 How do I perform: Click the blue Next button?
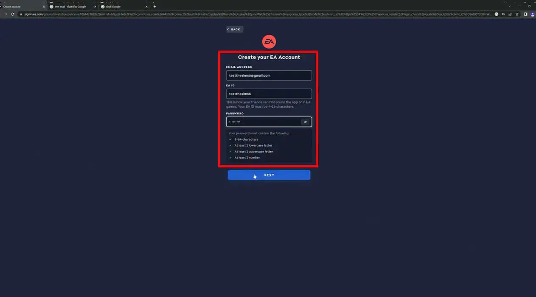269,175
